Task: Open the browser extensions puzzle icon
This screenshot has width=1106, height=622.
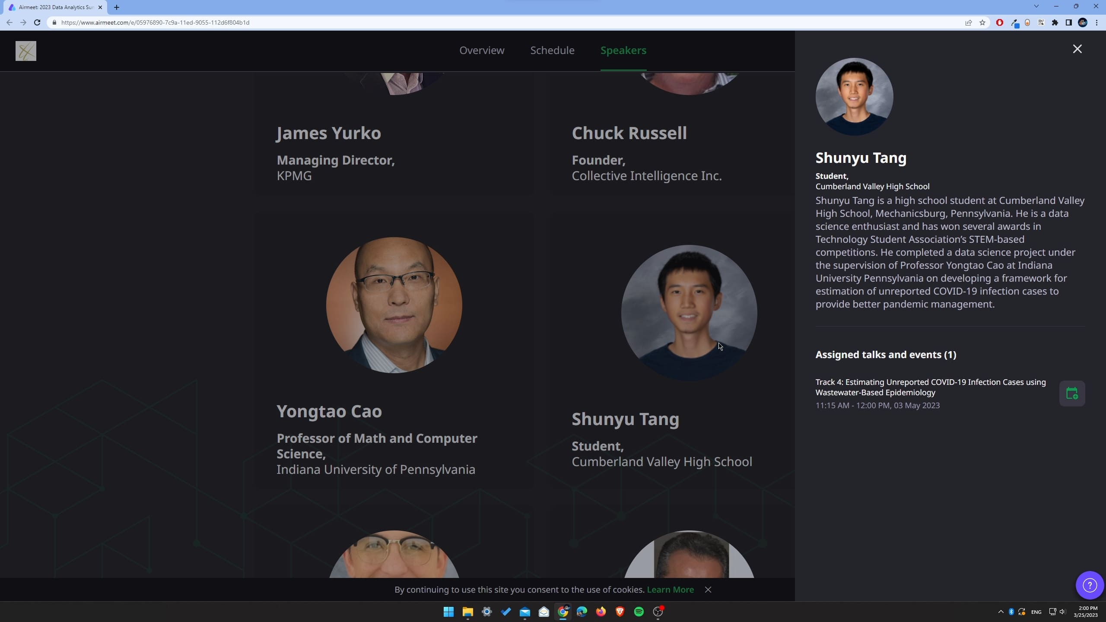Action: pos(1055,22)
